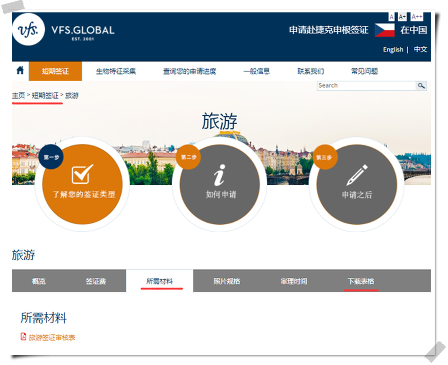448x365 pixels.
Task: Click the Czech Republic flag icon
Action: pyautogui.click(x=384, y=30)
